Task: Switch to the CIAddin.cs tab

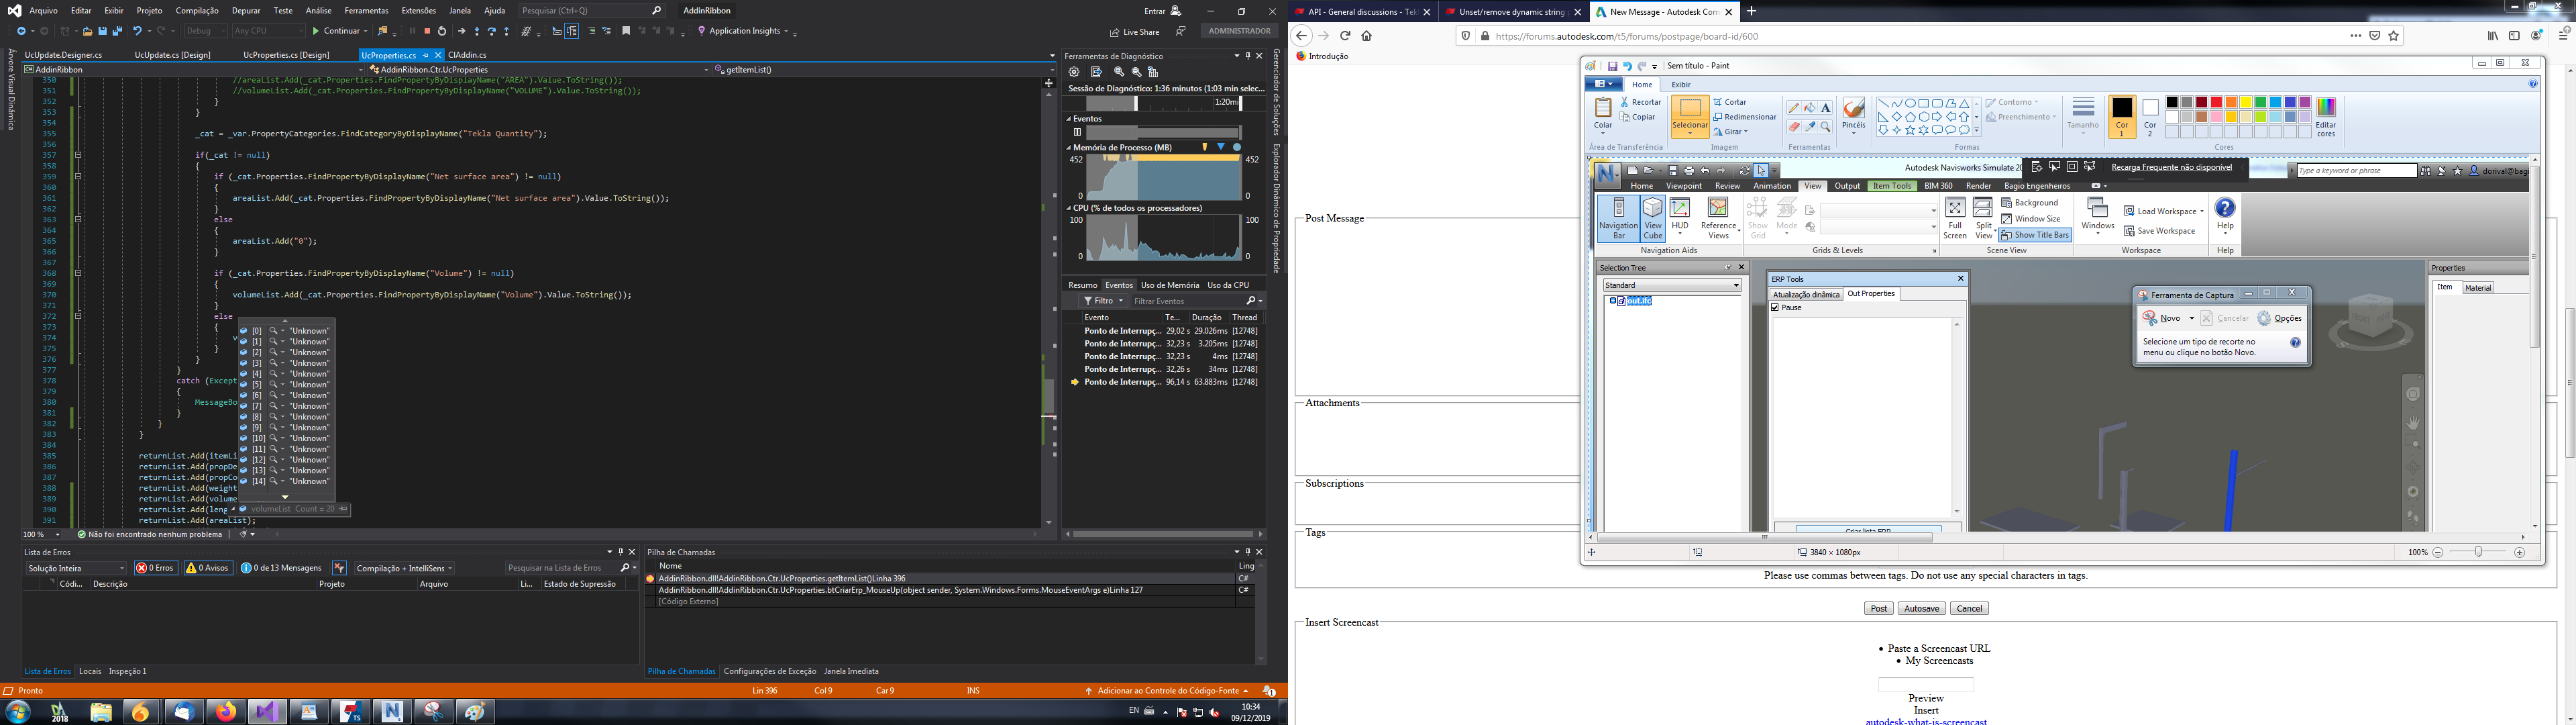Action: coord(467,55)
